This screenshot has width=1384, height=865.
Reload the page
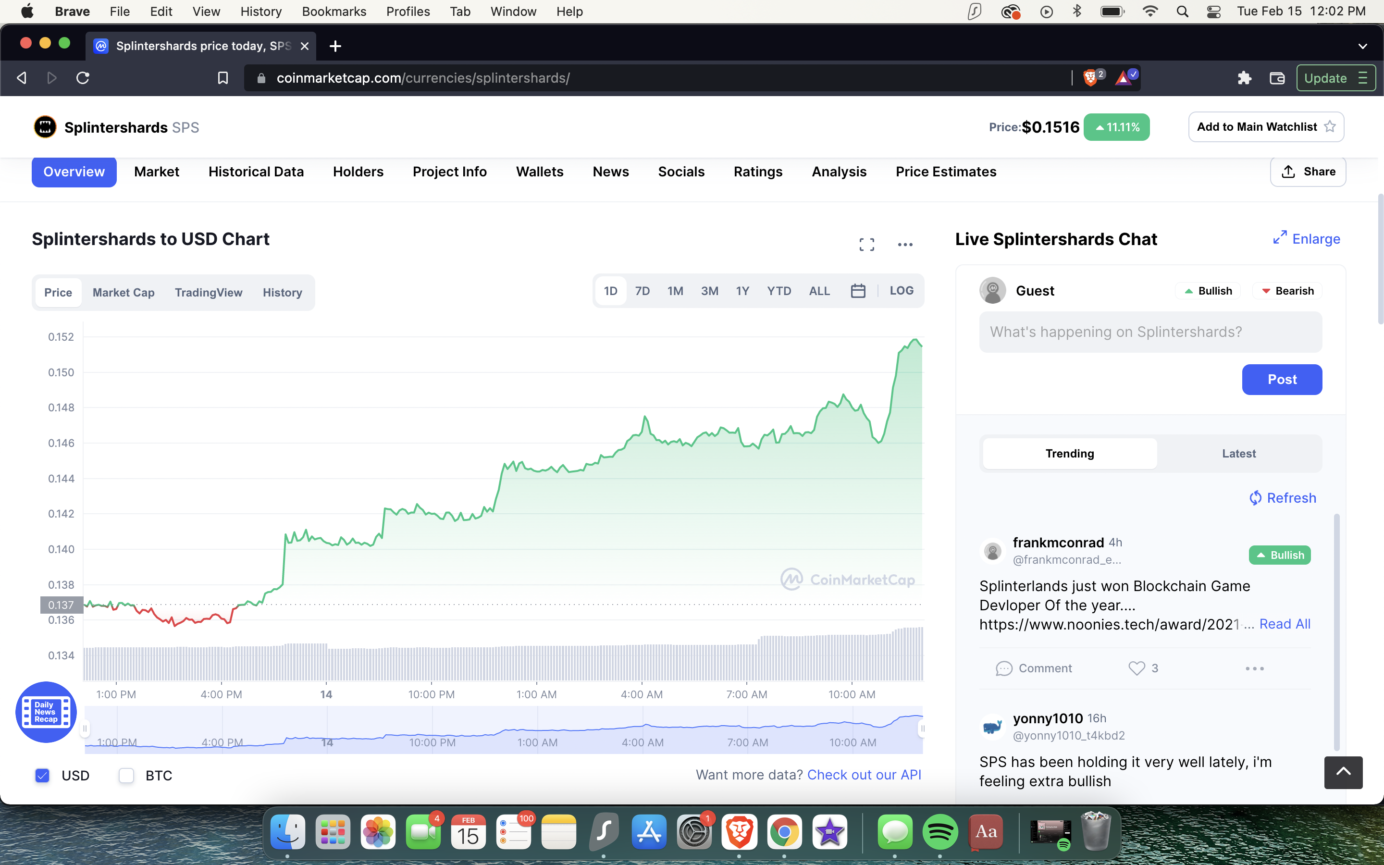tap(83, 78)
